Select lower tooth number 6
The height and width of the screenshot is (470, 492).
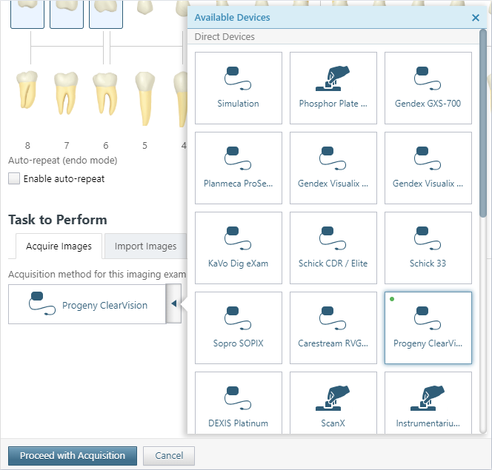[105, 94]
